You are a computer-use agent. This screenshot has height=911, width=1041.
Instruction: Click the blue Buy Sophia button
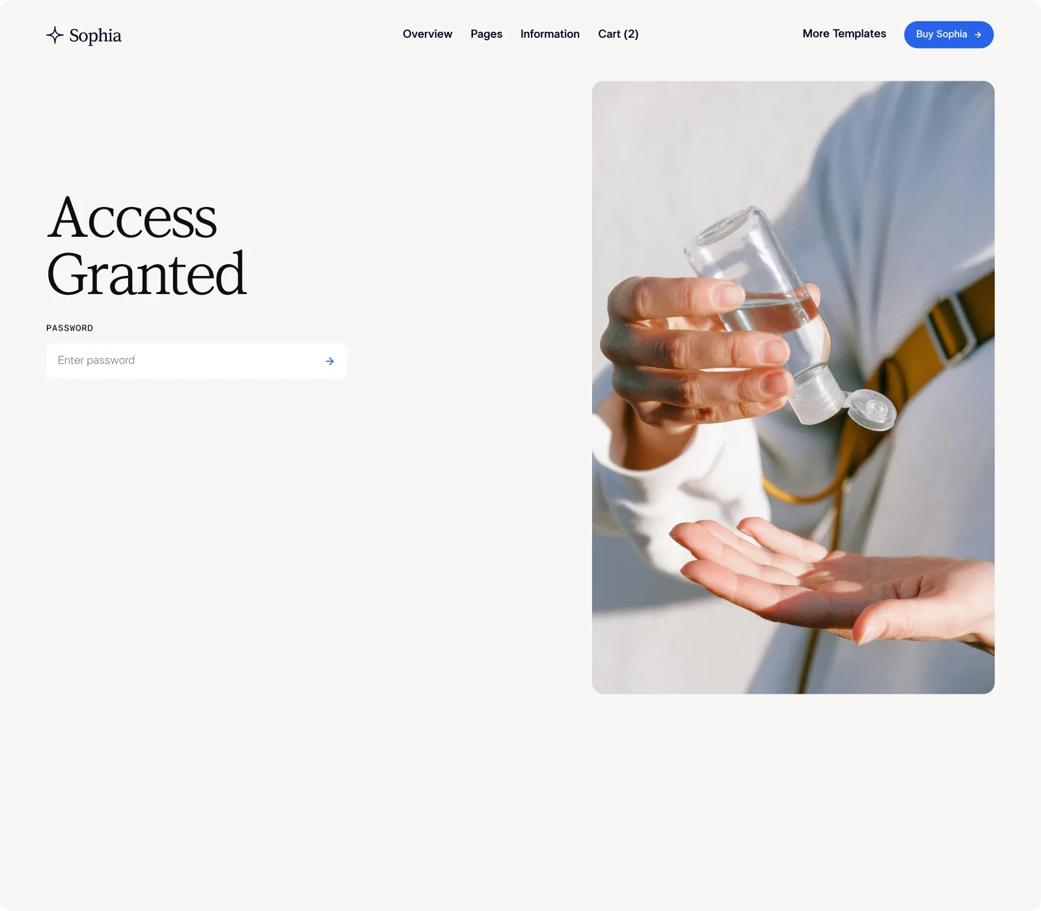coord(949,34)
